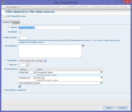The width and height of the screenshot is (132, 112).
Task: Remove the folderPath parameter row
Action: (x=101, y=72)
